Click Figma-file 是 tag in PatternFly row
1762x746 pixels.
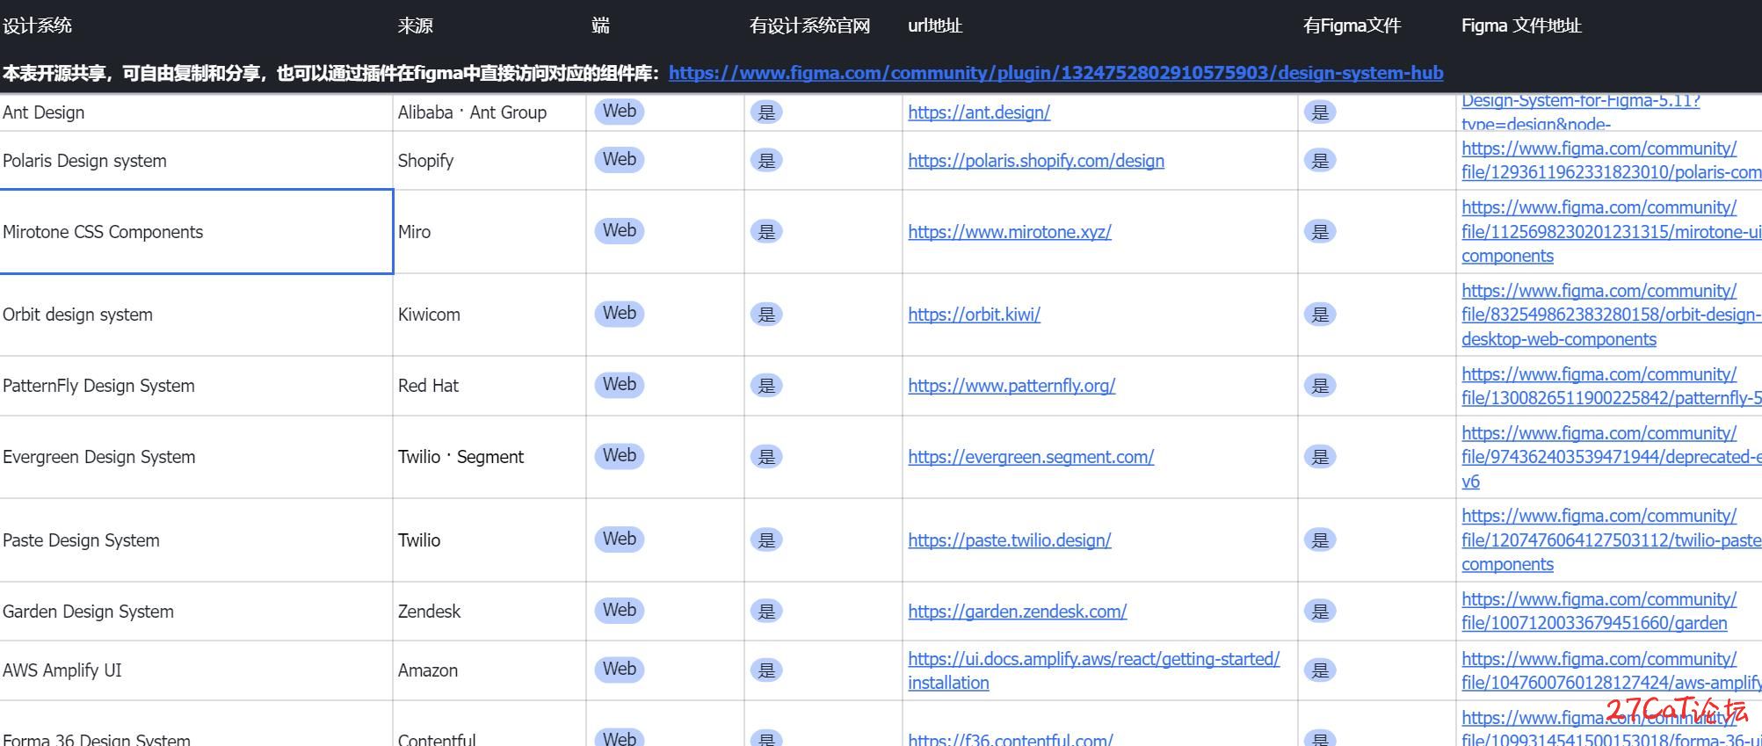1320,386
